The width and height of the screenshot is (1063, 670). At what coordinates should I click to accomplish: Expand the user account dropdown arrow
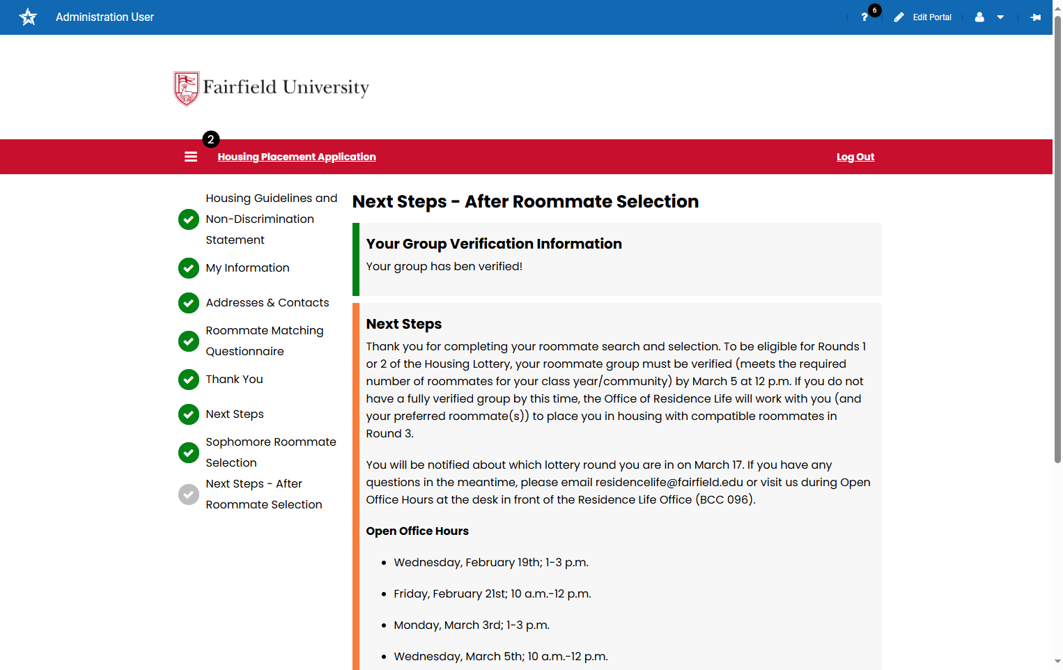click(x=1000, y=17)
